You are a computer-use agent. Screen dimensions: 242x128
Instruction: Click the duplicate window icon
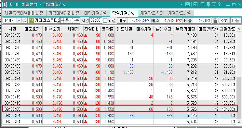pyautogui.click(x=202, y=5)
